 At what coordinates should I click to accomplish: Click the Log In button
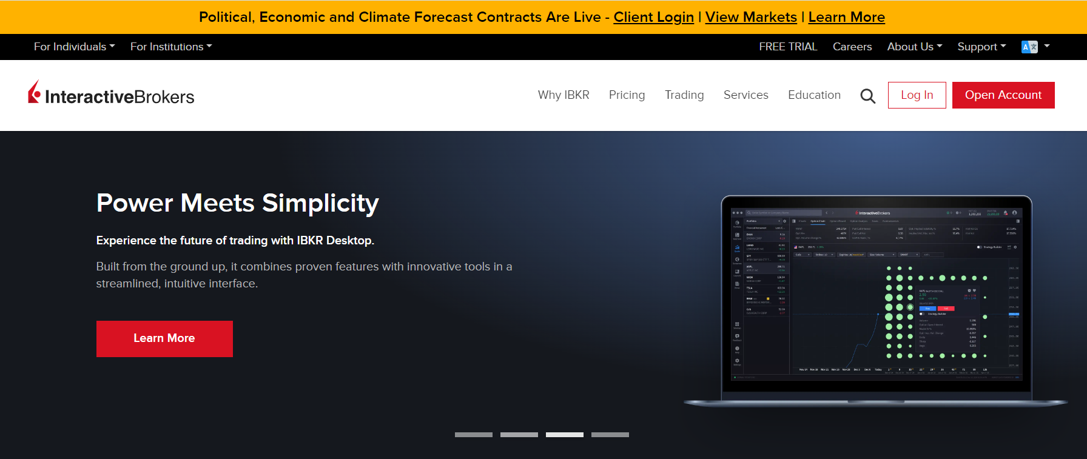(917, 95)
